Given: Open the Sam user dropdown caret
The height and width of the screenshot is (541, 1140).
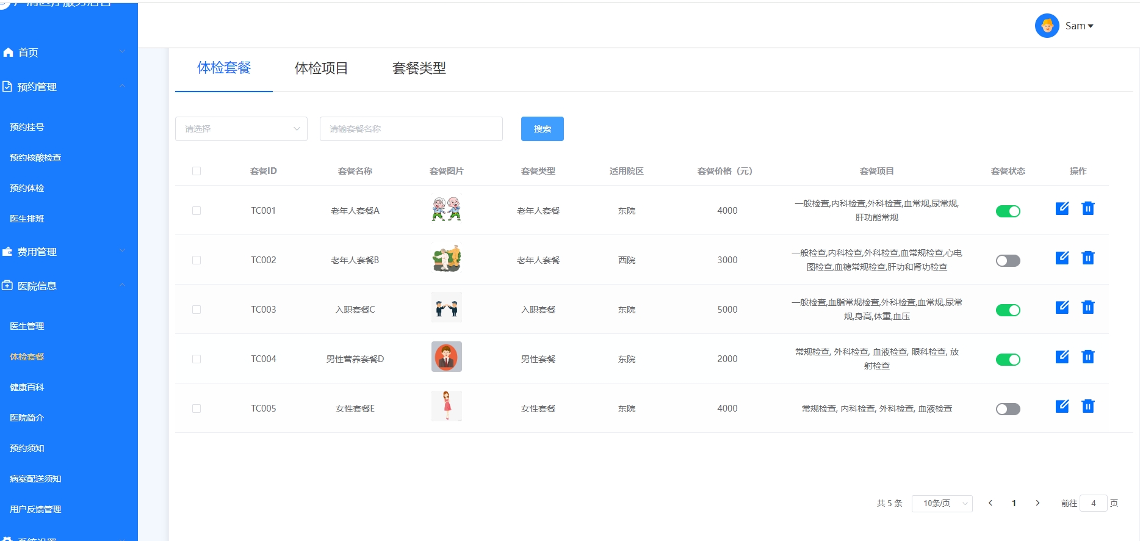Looking at the screenshot, I should (1091, 26).
